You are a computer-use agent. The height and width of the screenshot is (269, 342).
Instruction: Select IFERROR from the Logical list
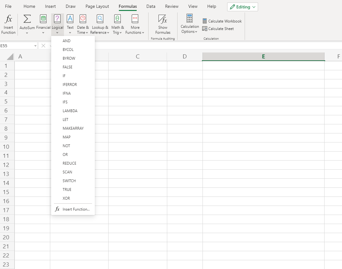[70, 85]
